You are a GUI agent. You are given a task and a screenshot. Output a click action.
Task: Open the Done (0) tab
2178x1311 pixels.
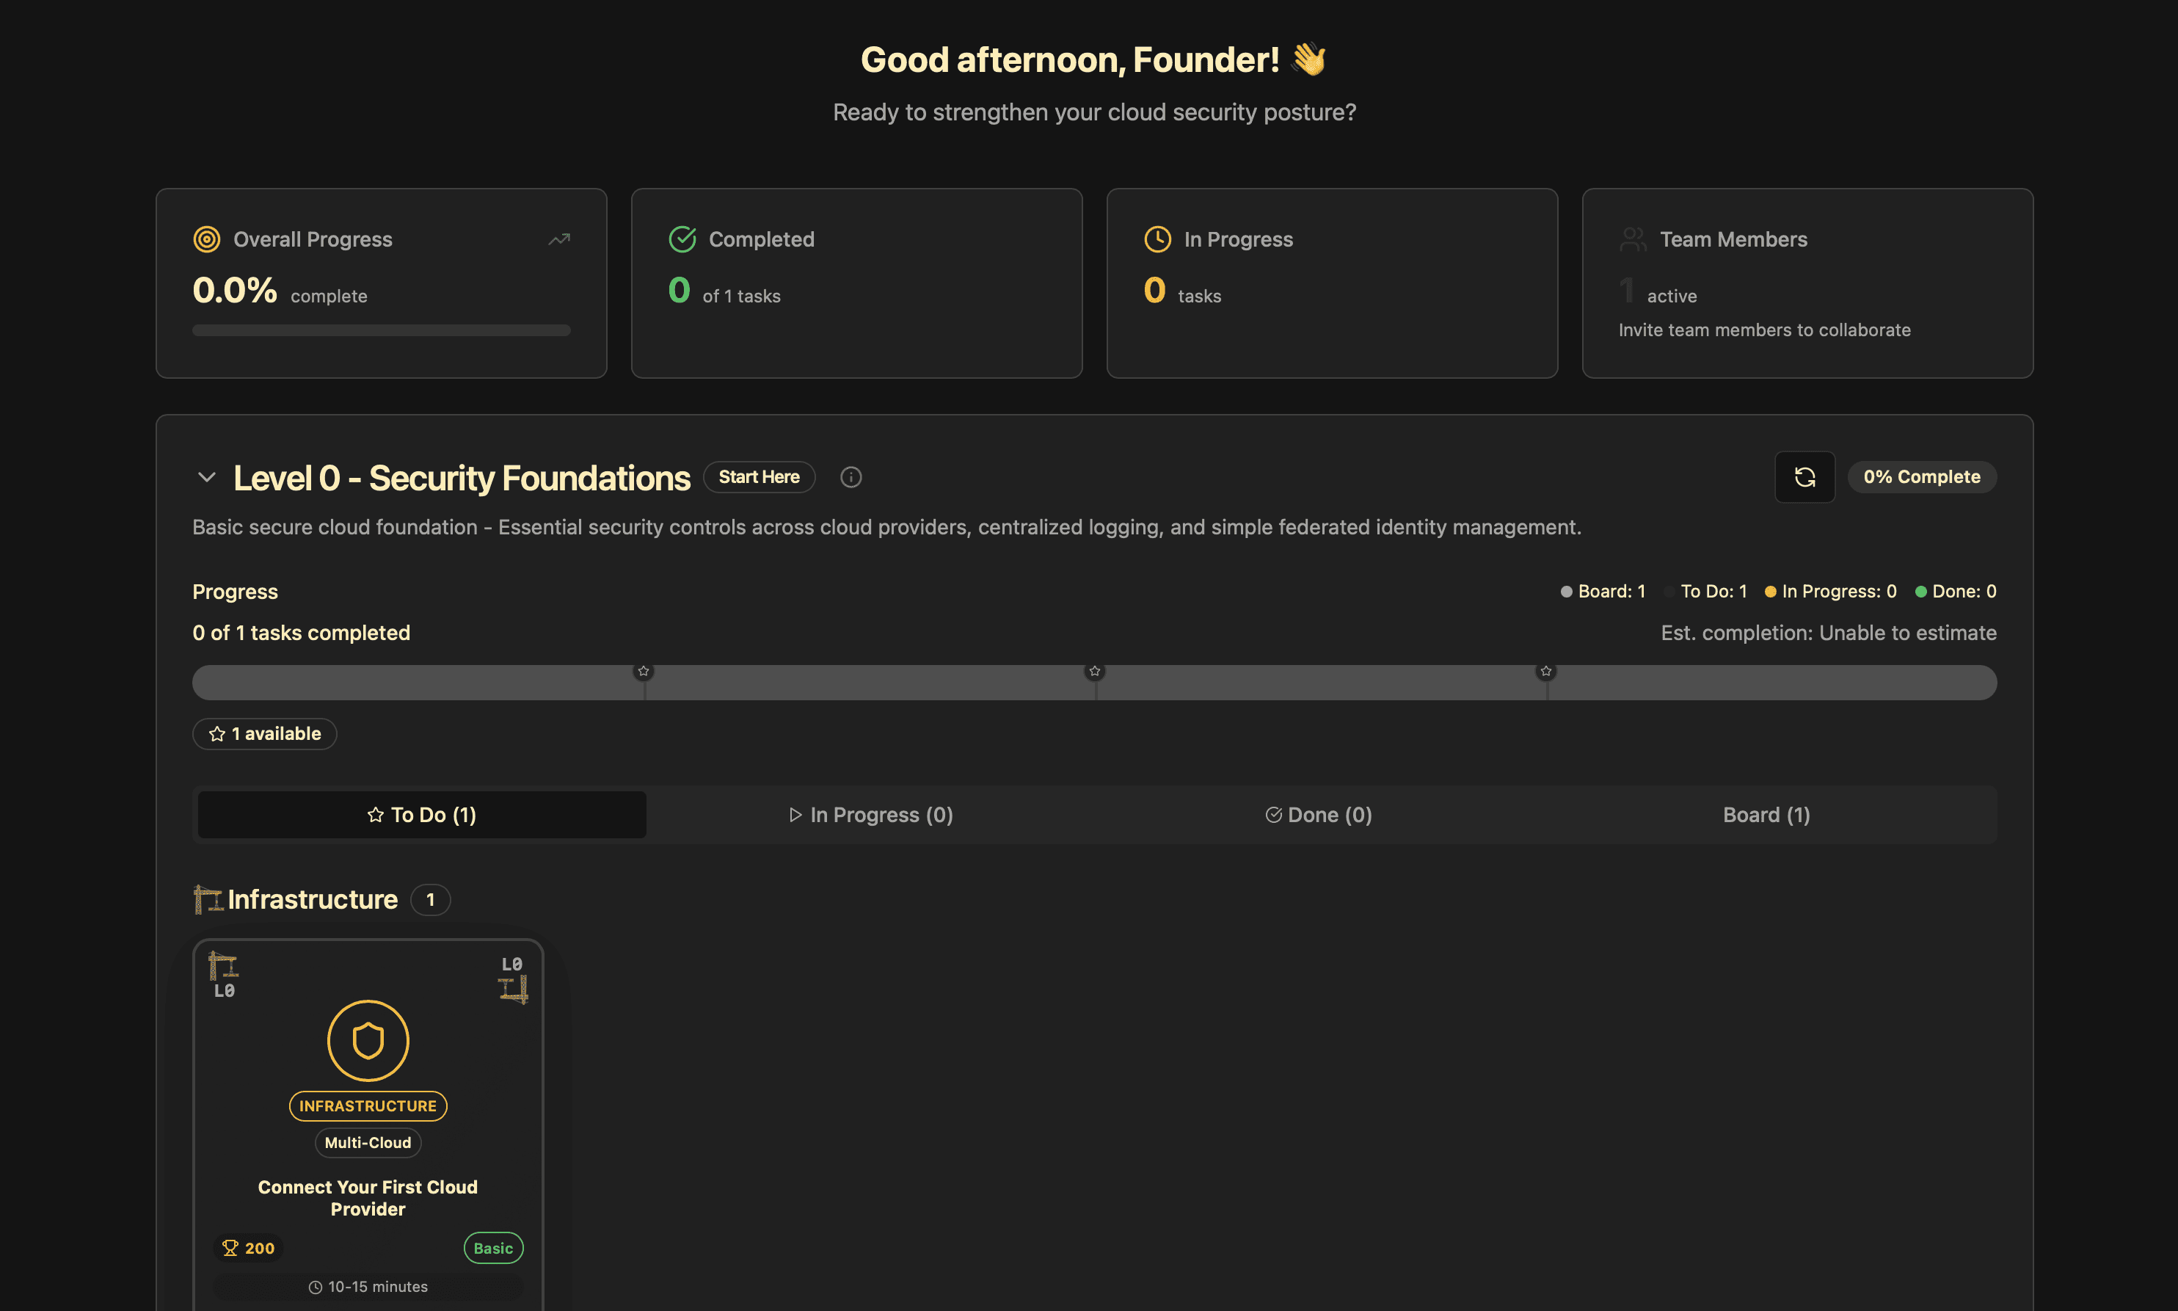pos(1319,815)
